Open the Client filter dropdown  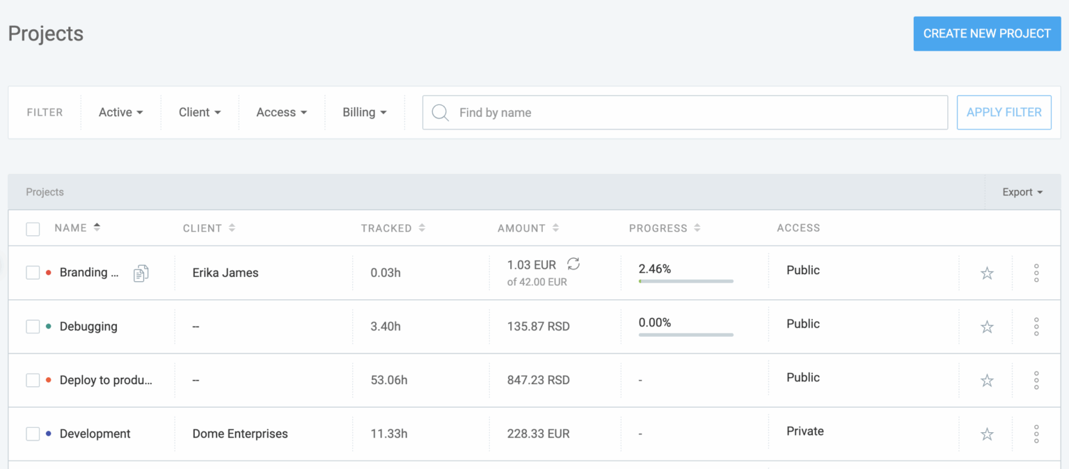click(x=199, y=113)
